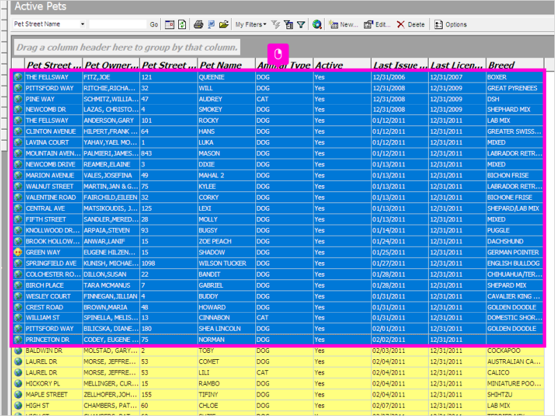
Task: Click the globe icon on the HICKORY PL row
Action: tap(18, 383)
